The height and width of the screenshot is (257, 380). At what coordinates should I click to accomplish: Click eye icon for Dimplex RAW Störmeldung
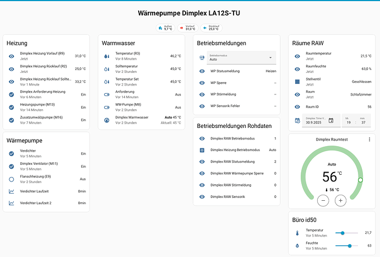click(202, 185)
